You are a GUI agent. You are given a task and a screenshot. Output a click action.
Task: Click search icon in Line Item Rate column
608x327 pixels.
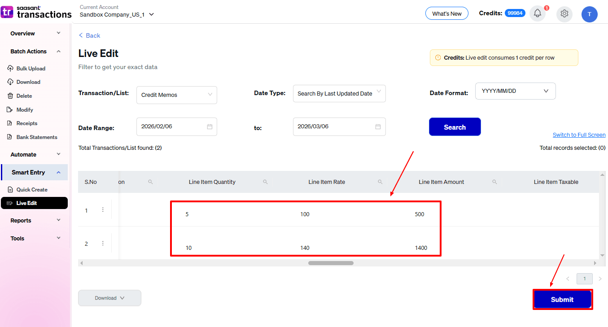pos(380,182)
